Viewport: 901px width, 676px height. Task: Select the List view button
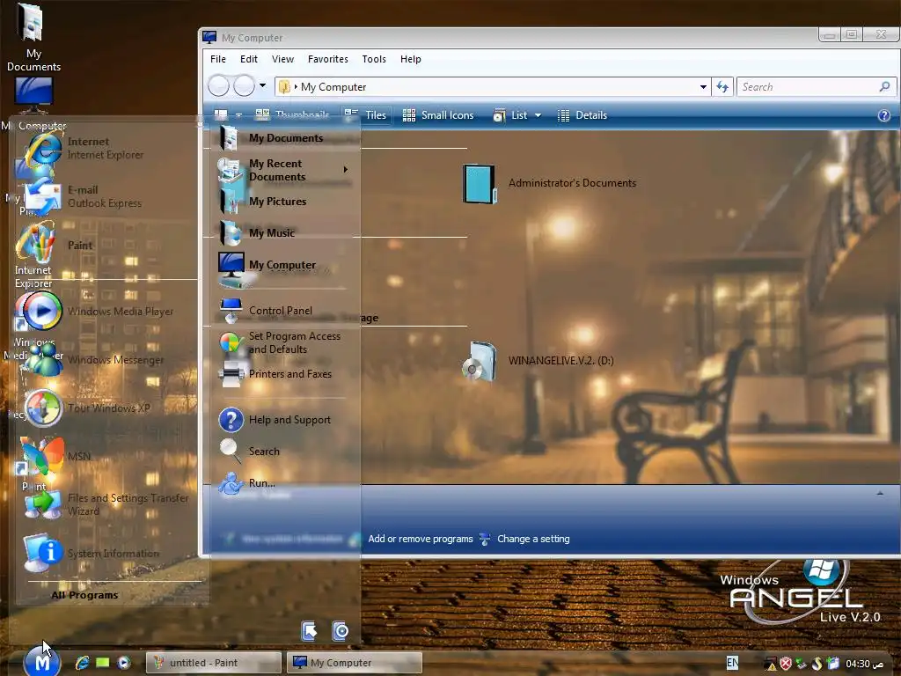[x=510, y=115]
